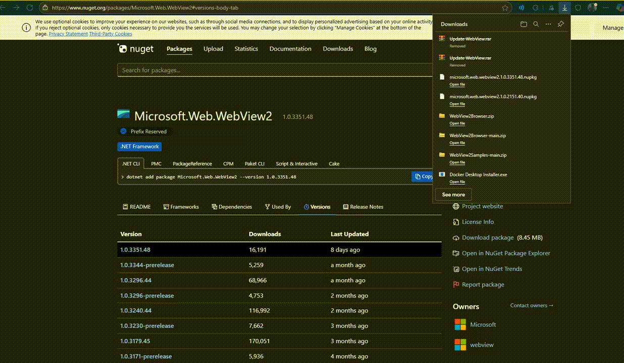
Task: Expand the Downloads list with See more
Action: 453,194
